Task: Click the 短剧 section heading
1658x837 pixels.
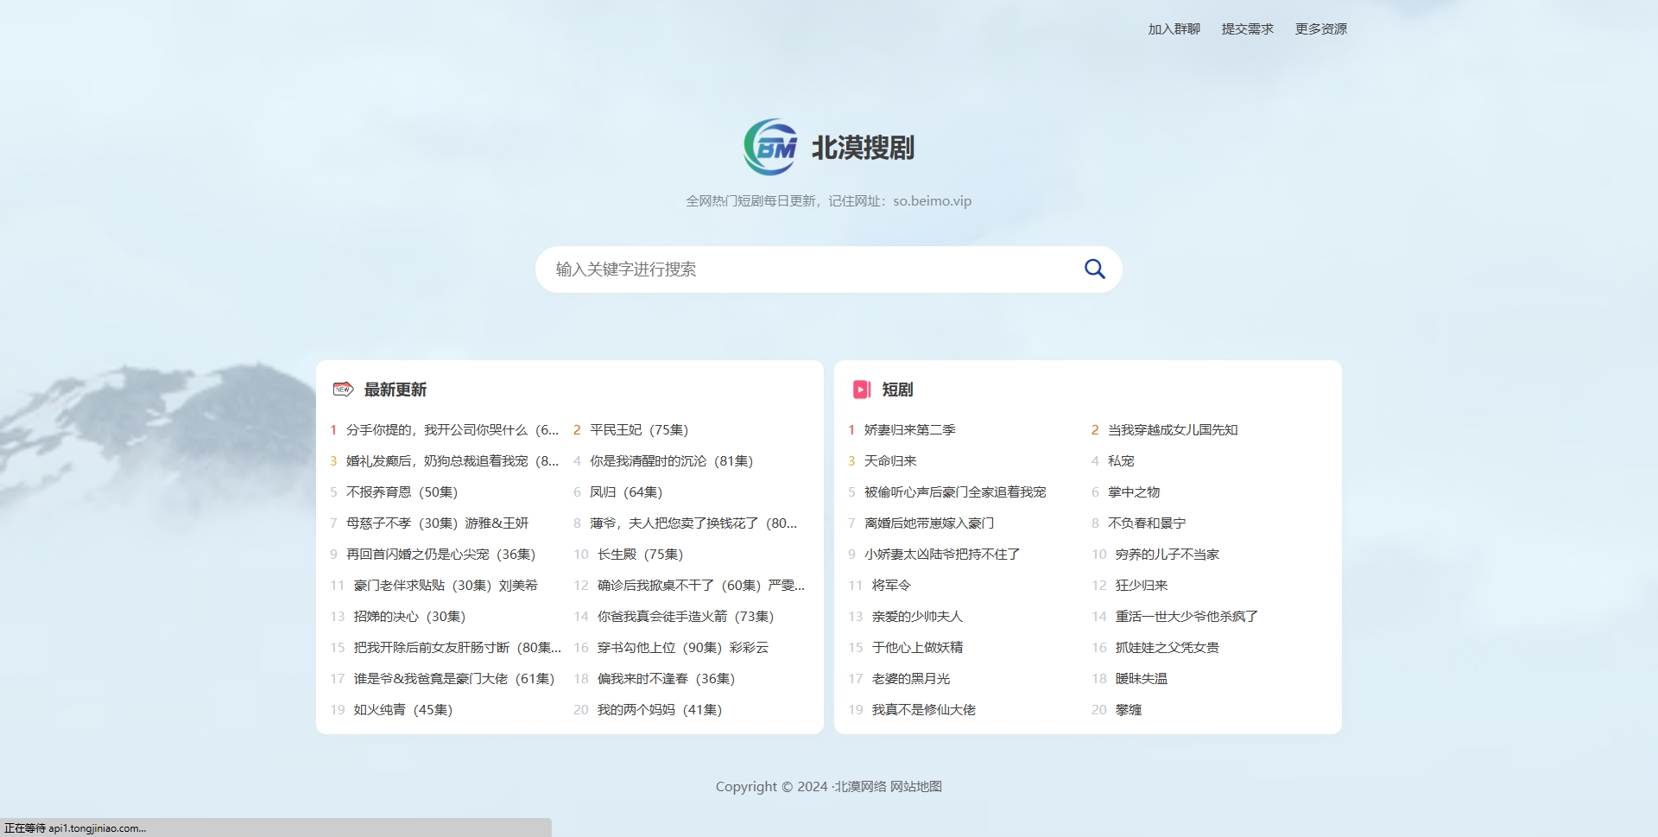Action: tap(897, 390)
